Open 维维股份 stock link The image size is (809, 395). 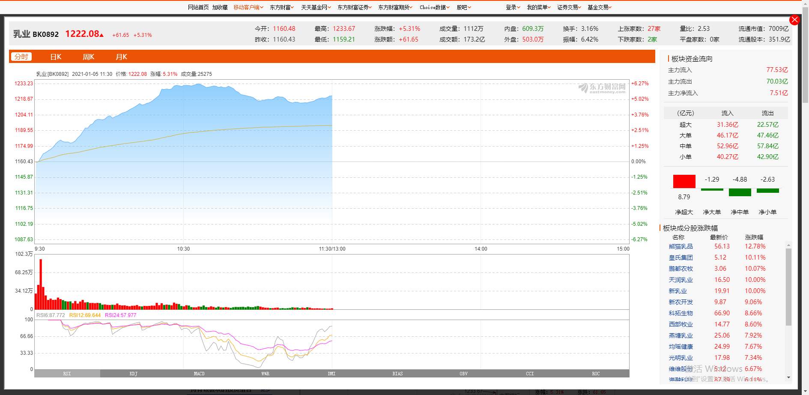point(681,369)
